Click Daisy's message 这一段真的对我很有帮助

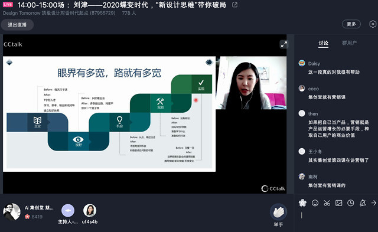(x=334, y=72)
